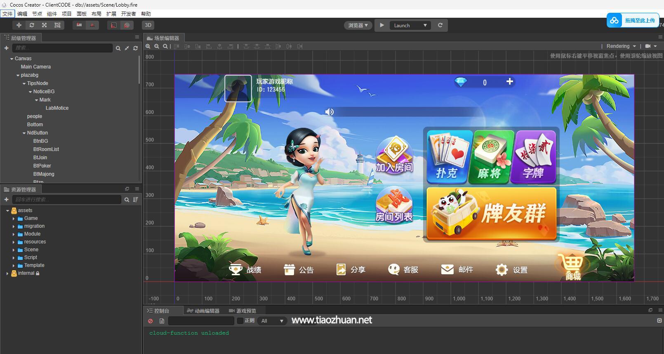Image resolution: width=664 pixels, height=354 pixels.
Task: Click the hierarchy search magnifier icon
Action: coord(118,48)
